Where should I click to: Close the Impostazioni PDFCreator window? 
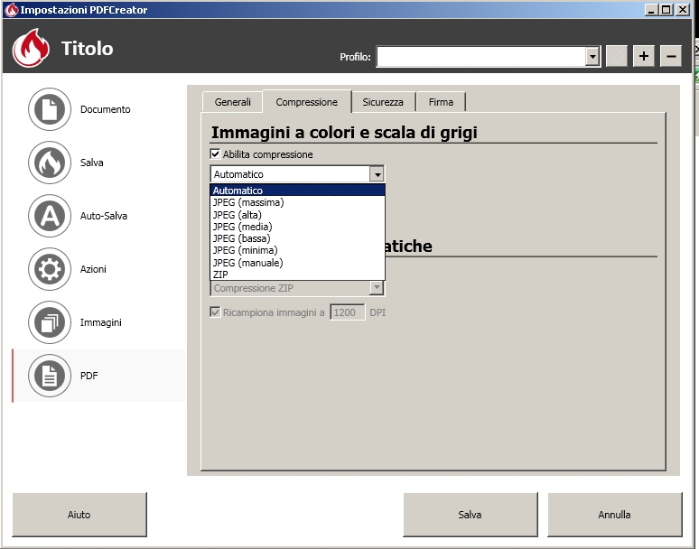coord(683,10)
